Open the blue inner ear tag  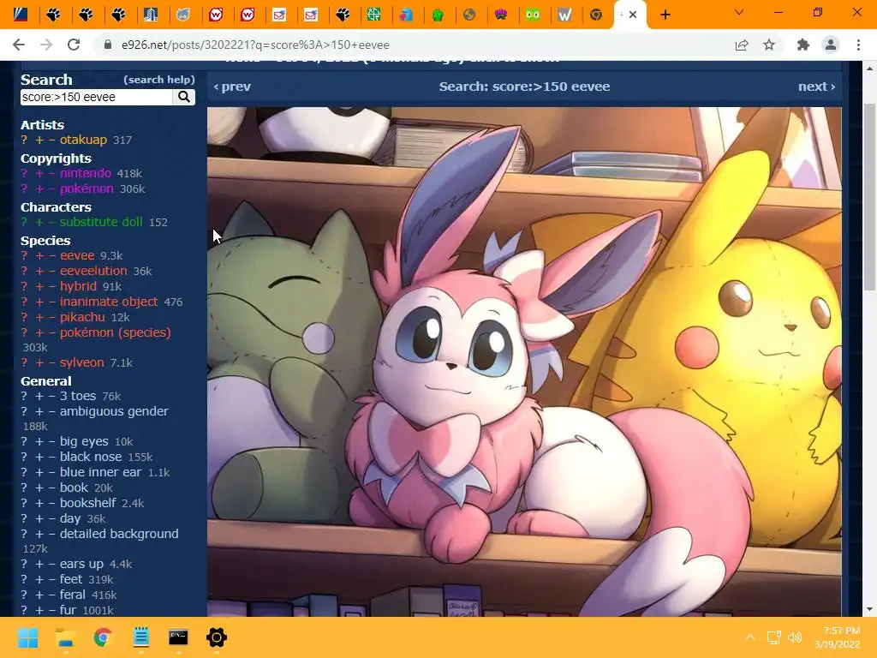click(x=101, y=472)
